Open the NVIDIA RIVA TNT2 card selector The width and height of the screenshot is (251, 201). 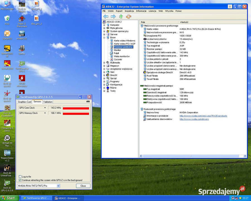tap(38, 186)
